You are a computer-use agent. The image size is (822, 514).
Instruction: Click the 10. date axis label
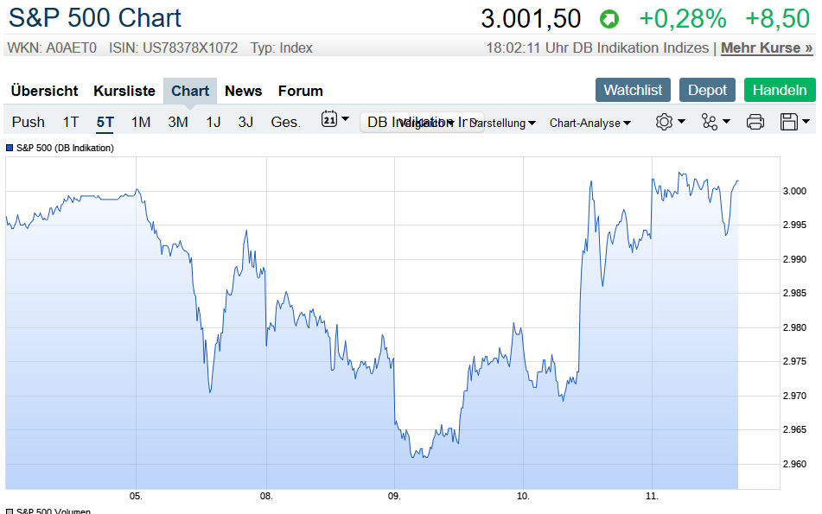[x=523, y=496]
